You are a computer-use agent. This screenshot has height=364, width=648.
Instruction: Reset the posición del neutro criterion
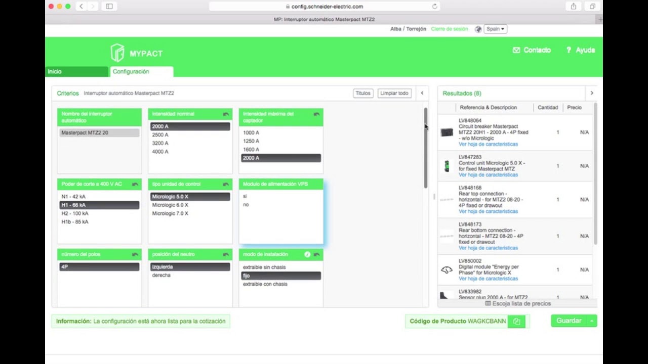pos(226,255)
